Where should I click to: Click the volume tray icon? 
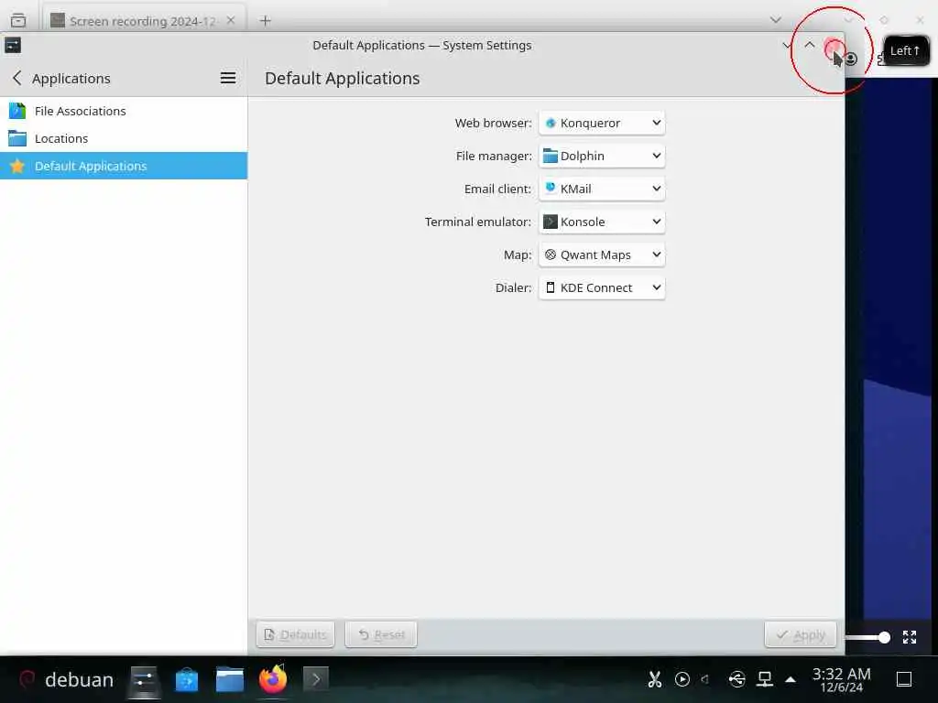tap(705, 680)
